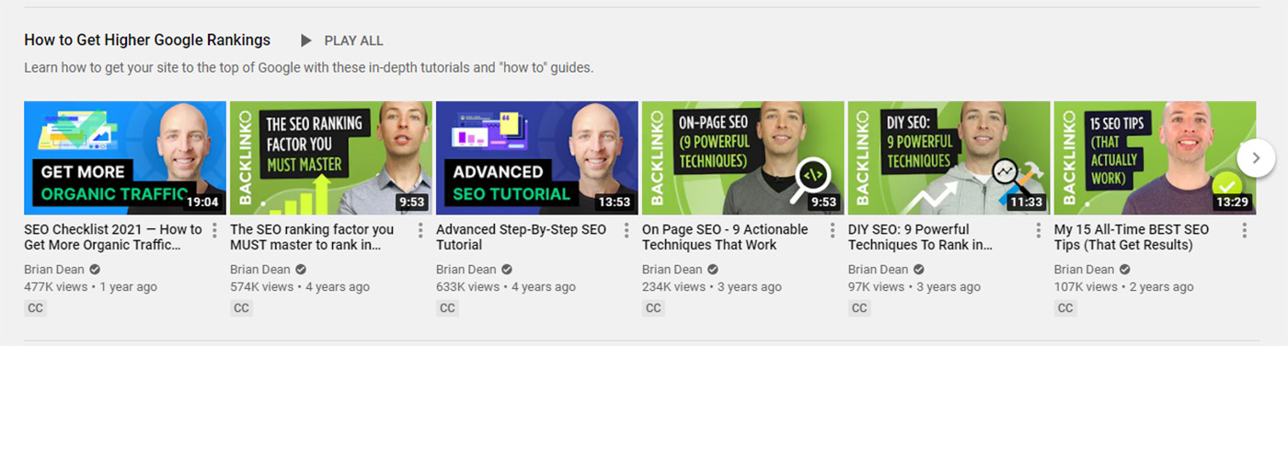Click Brian Dean channel name under On Page SEO video
Image resolution: width=1288 pixels, height=475 pixels.
pyautogui.click(x=672, y=270)
